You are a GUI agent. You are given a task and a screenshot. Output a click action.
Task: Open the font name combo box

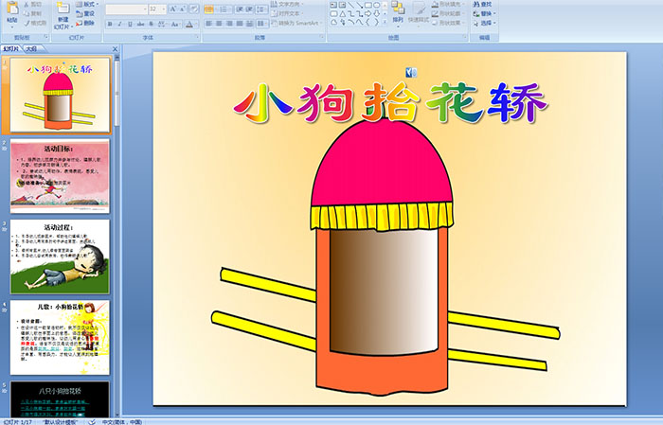[x=126, y=9]
